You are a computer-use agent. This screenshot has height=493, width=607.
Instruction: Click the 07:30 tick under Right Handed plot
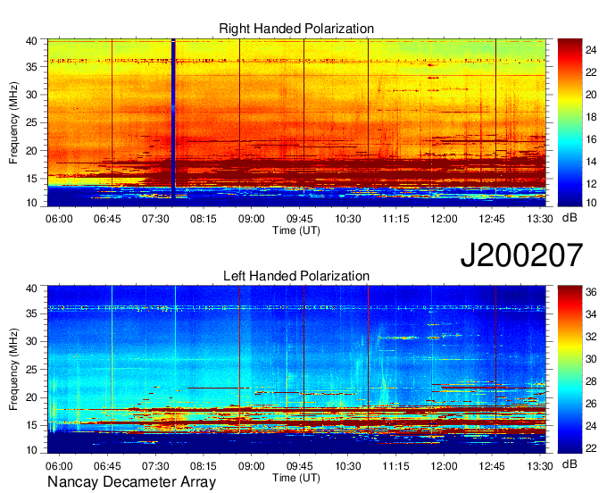[155, 219]
